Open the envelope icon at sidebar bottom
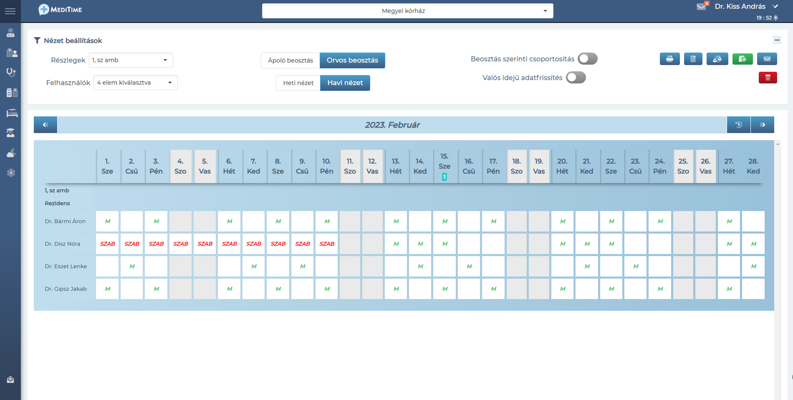Viewport: 793px width, 400px height. 10,380
